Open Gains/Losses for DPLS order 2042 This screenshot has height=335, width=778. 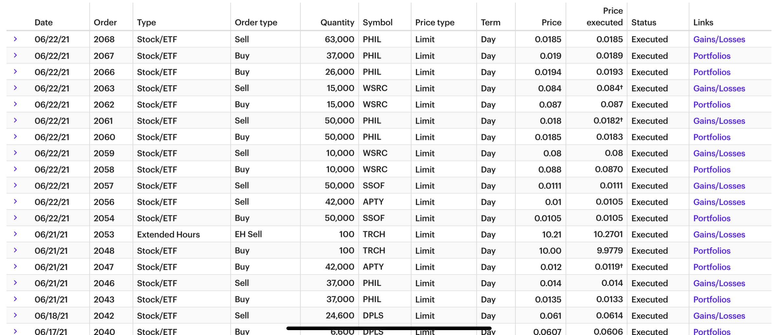(719, 316)
